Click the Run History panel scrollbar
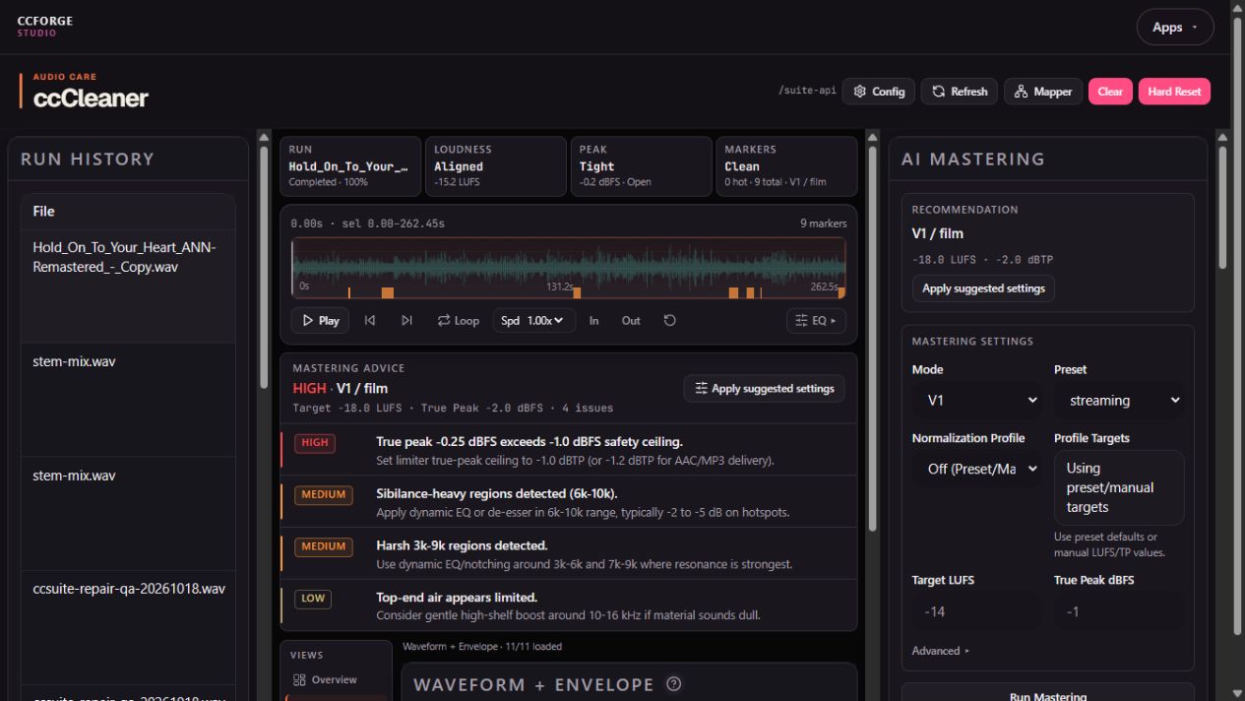The height and width of the screenshot is (701, 1245). tap(264, 266)
